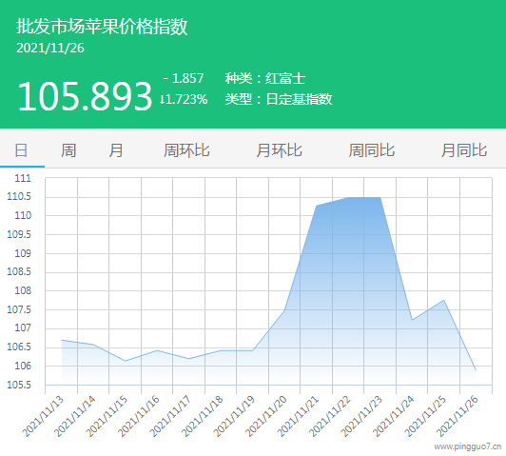The height and width of the screenshot is (456, 506).
Task: Open the www.pingguo7.cn watermark link
Action: tap(468, 446)
